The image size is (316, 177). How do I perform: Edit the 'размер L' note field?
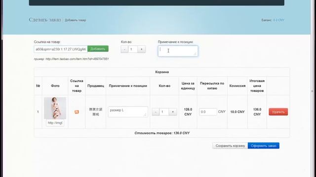click(x=128, y=112)
